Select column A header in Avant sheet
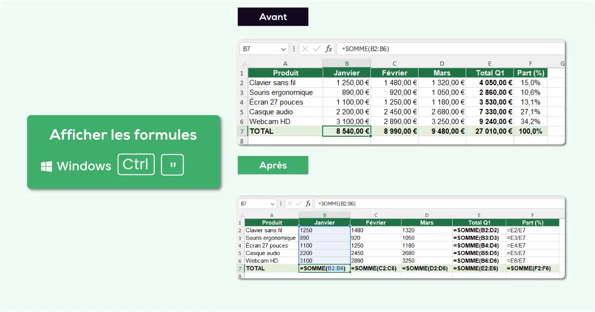This screenshot has height=312, width=595. 285,63
